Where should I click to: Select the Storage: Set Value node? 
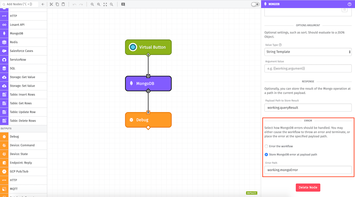(24, 86)
